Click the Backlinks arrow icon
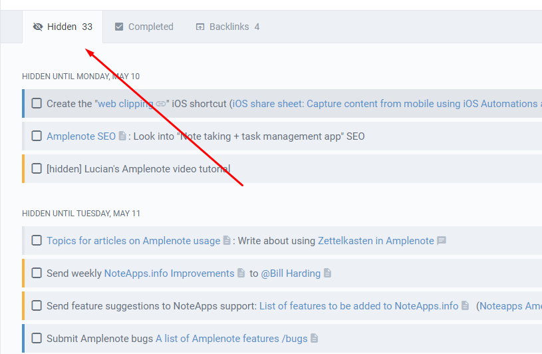This screenshot has width=542, height=354. pyautogui.click(x=200, y=27)
